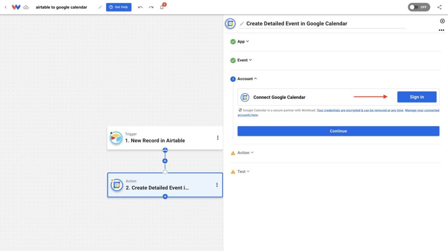Close the step configuration panel

442,21
